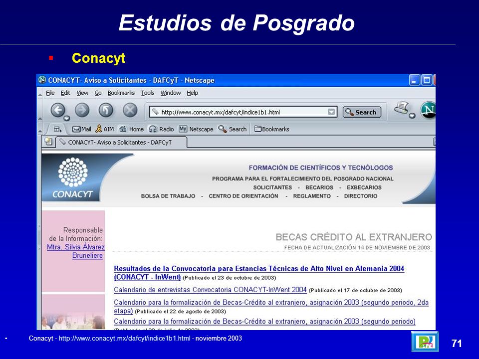This screenshot has height=359, width=479.
Task: Open the Print options dropdown arrow
Action: point(412,116)
